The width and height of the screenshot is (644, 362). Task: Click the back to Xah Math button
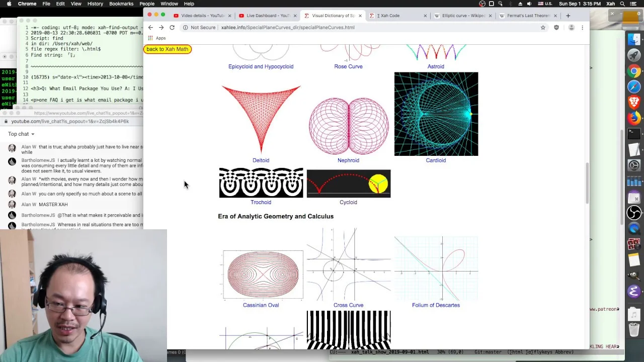point(168,49)
